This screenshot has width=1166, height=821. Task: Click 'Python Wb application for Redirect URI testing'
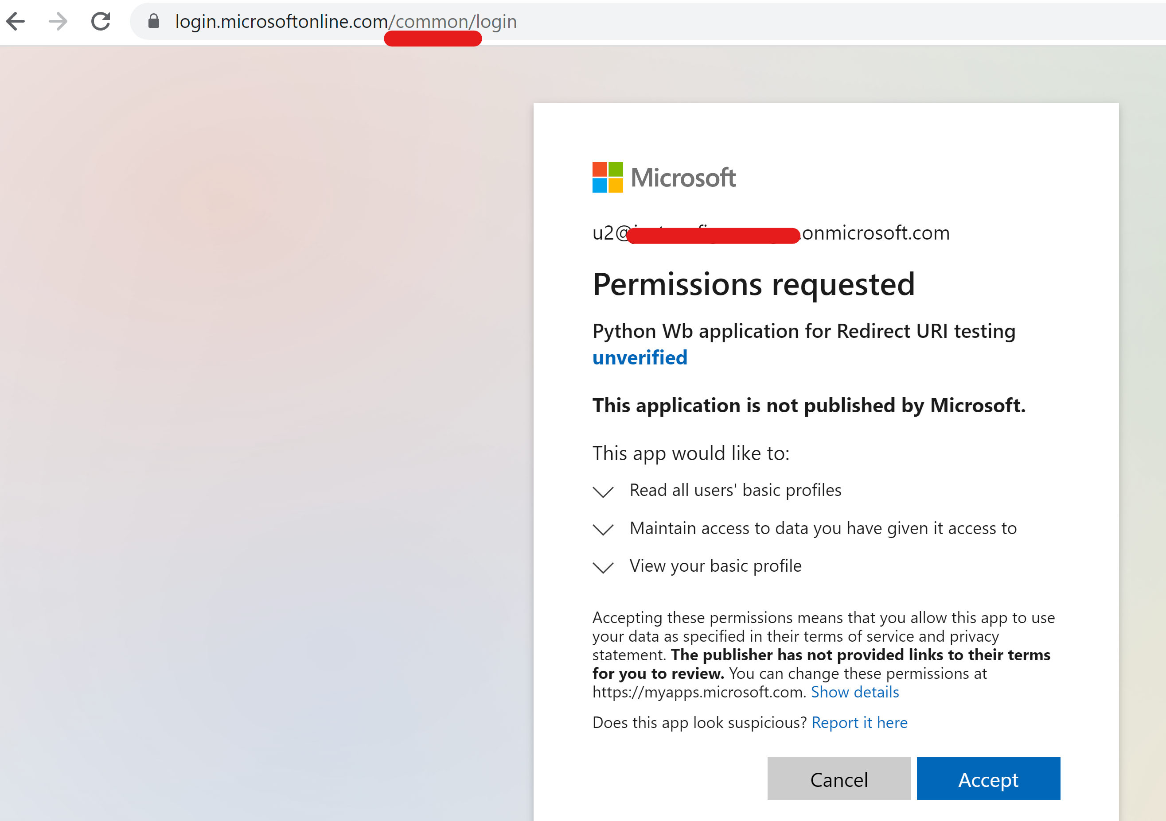[x=804, y=331]
